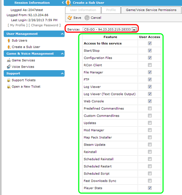
Task: Click the Voice Services headset icon
Action: [8, 67]
